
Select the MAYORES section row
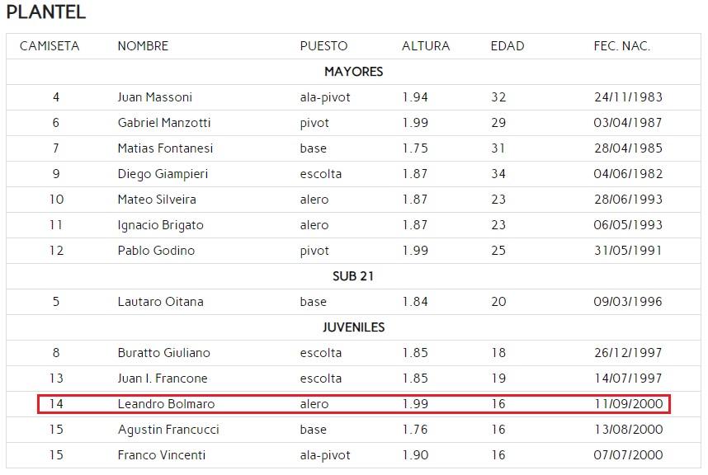tap(353, 72)
